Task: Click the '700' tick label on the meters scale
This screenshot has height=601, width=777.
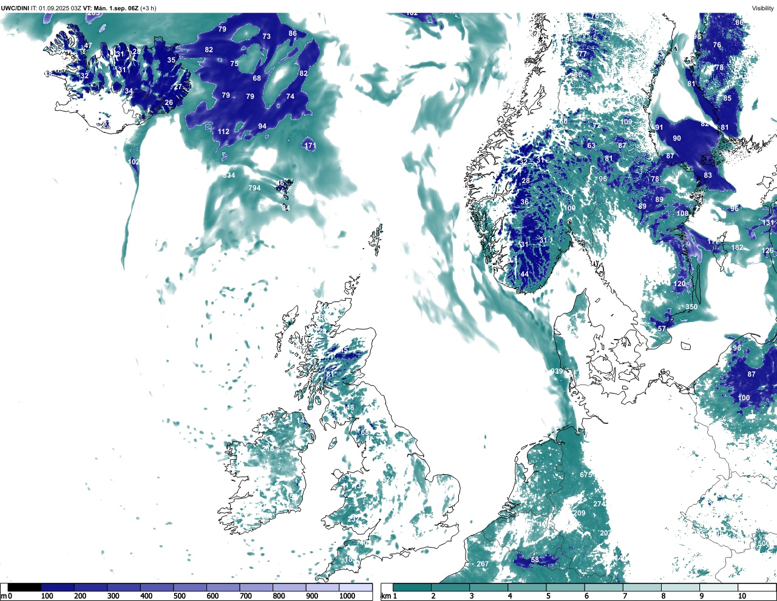Action: (x=246, y=597)
